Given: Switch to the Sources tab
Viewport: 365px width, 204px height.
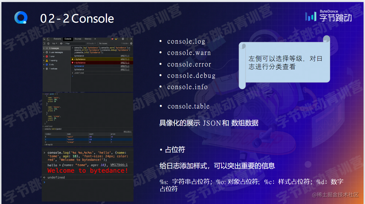Looking at the screenshot, I should (78, 39).
